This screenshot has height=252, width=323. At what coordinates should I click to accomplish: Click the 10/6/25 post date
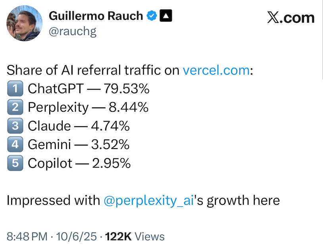click(x=77, y=237)
